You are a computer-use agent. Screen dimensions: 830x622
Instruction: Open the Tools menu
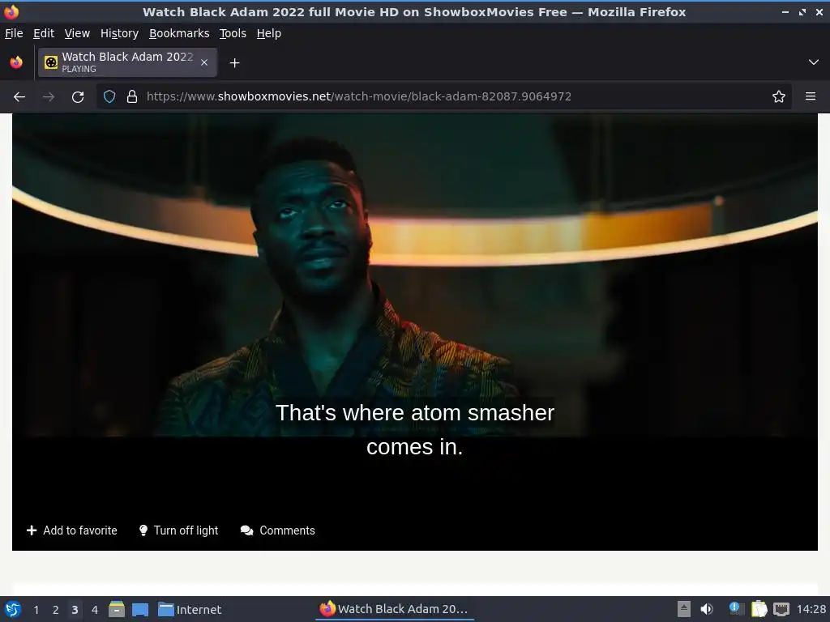click(x=233, y=33)
